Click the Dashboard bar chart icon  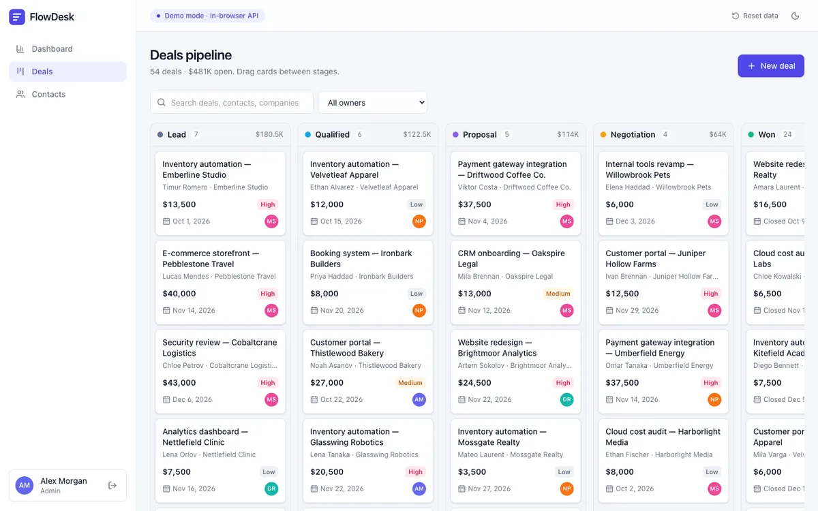pyautogui.click(x=20, y=49)
